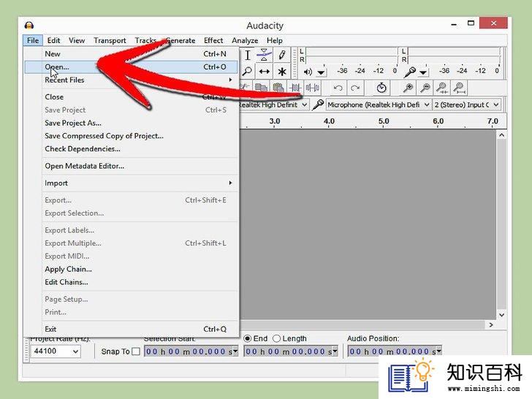
Task: Click the 5.0 mark on timeline ruler
Action: [384, 121]
